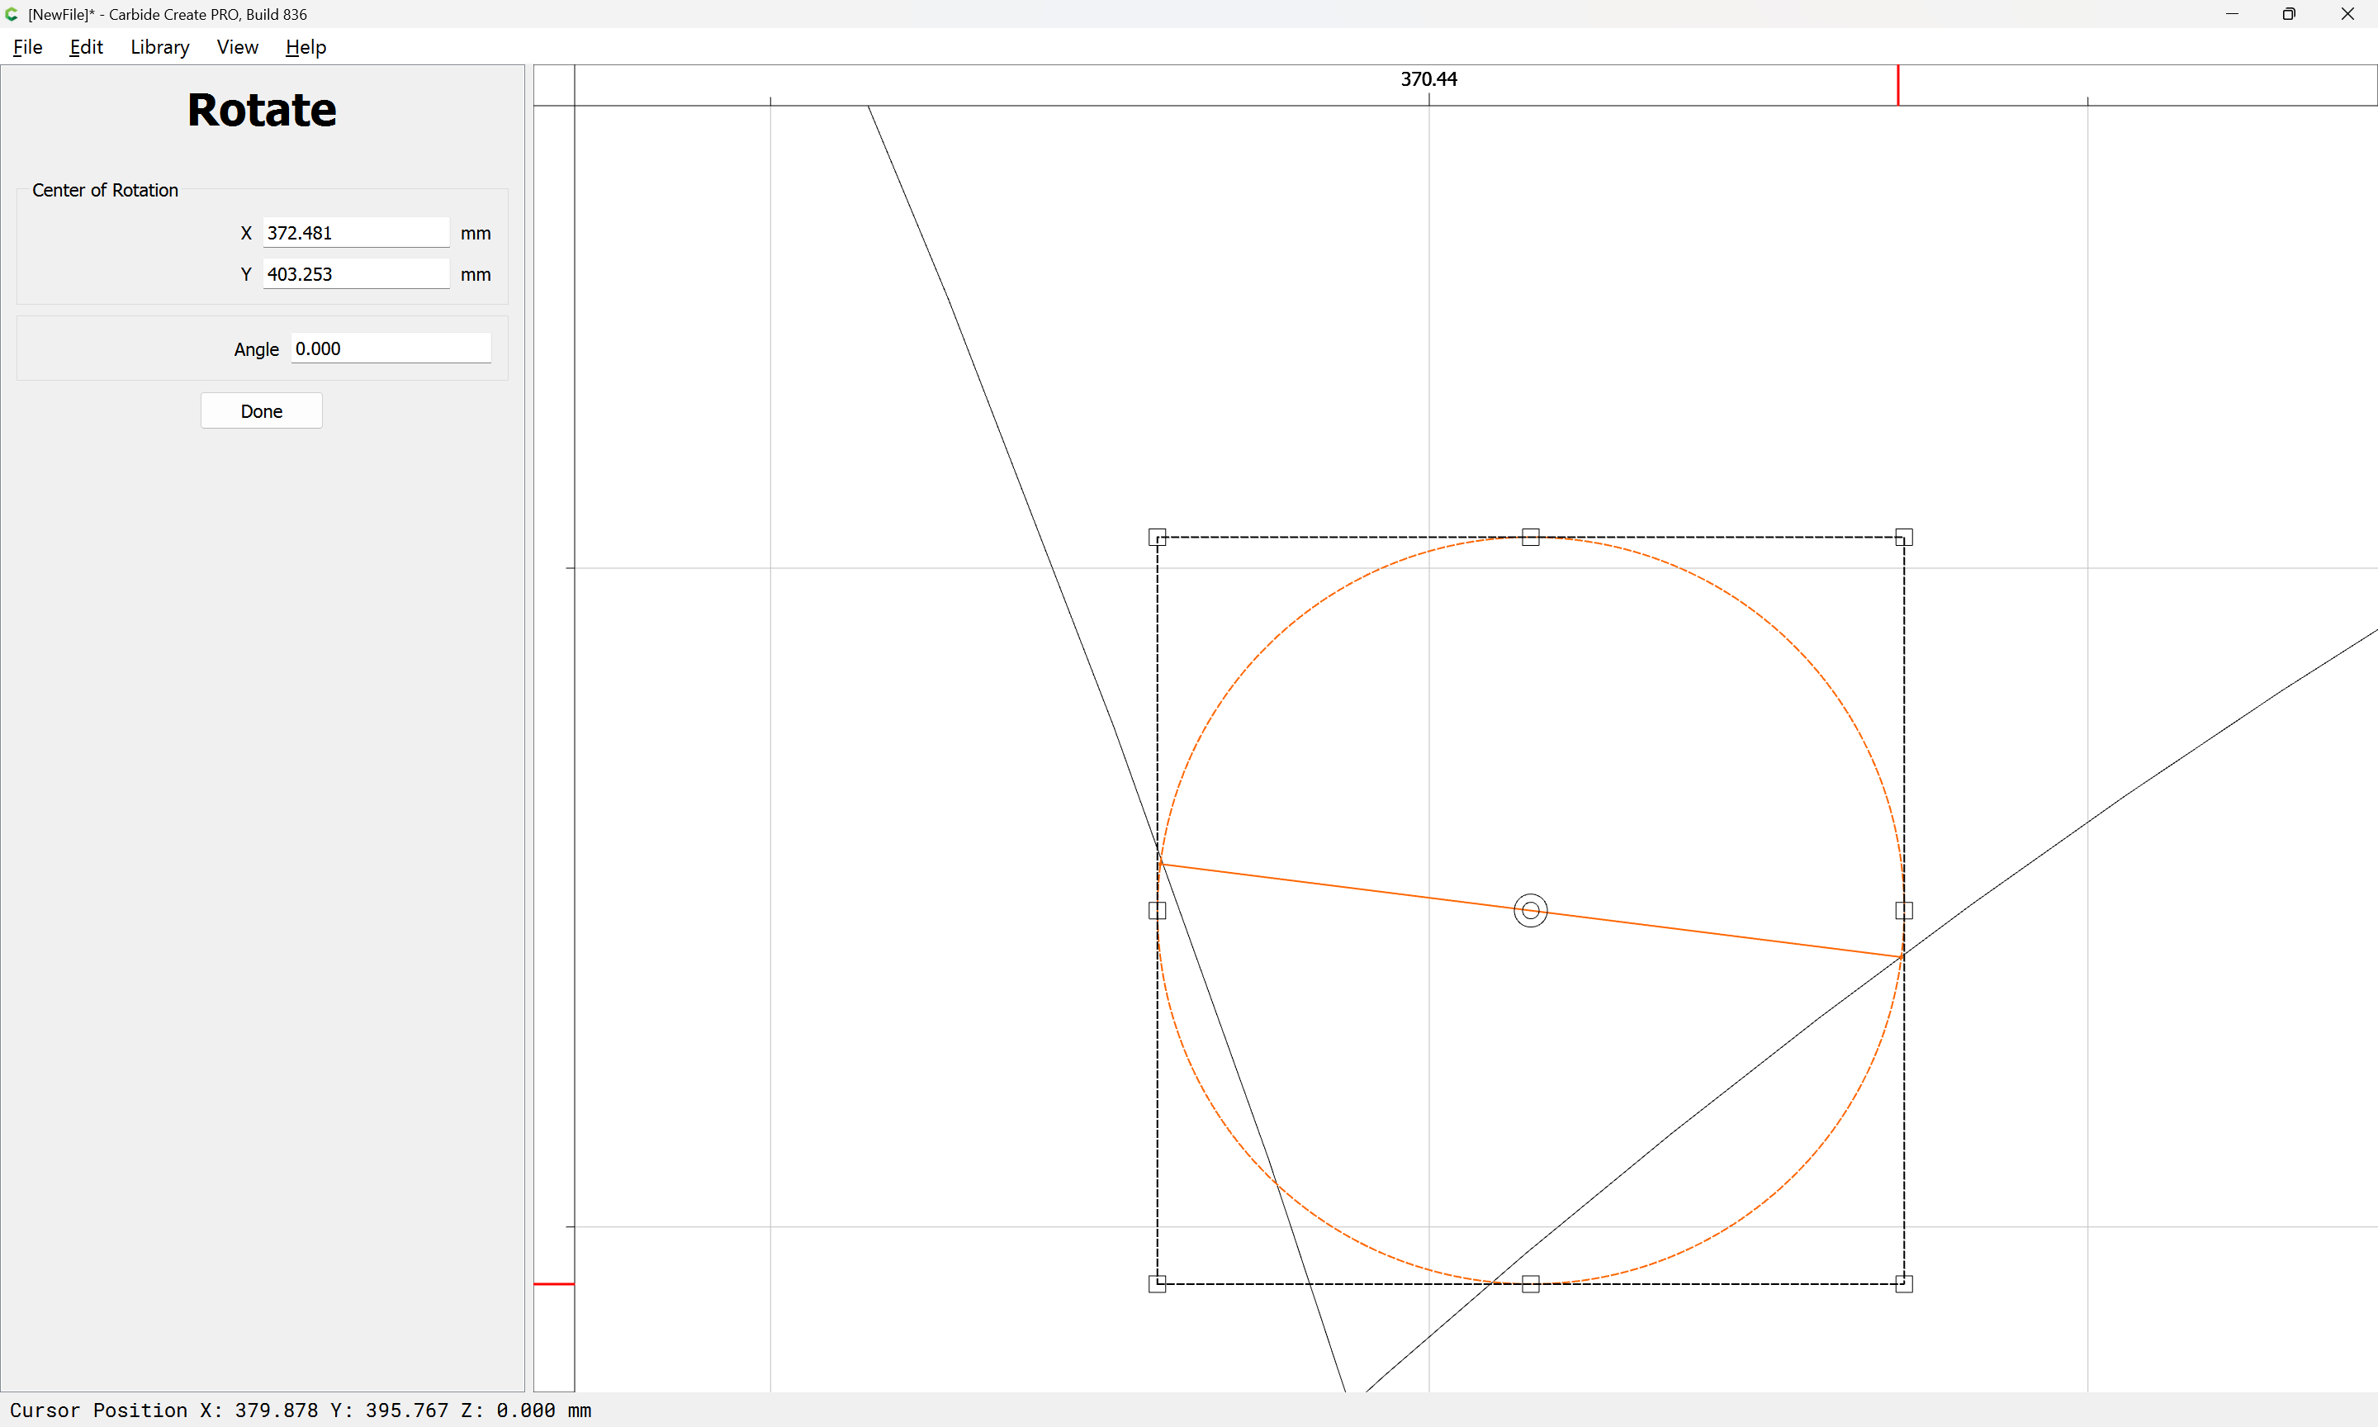
Task: Click the left-middle selection handle
Action: click(1158, 910)
